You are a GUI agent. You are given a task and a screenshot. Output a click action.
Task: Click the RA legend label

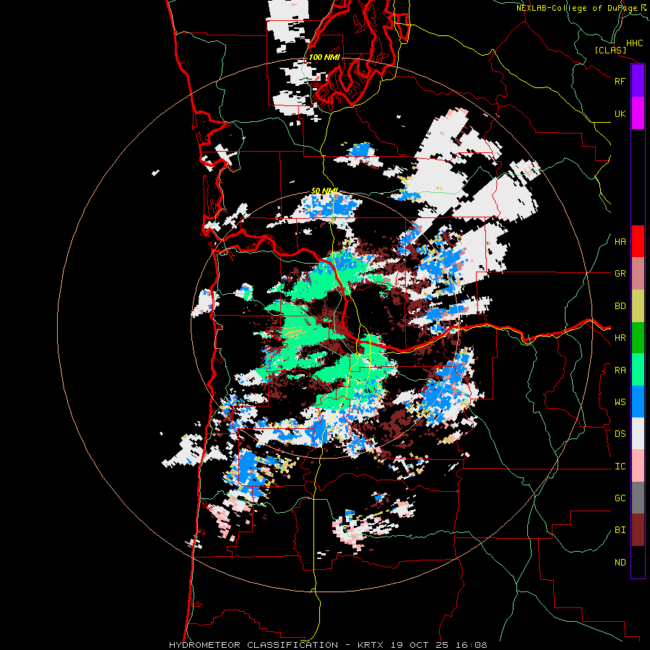tap(620, 370)
